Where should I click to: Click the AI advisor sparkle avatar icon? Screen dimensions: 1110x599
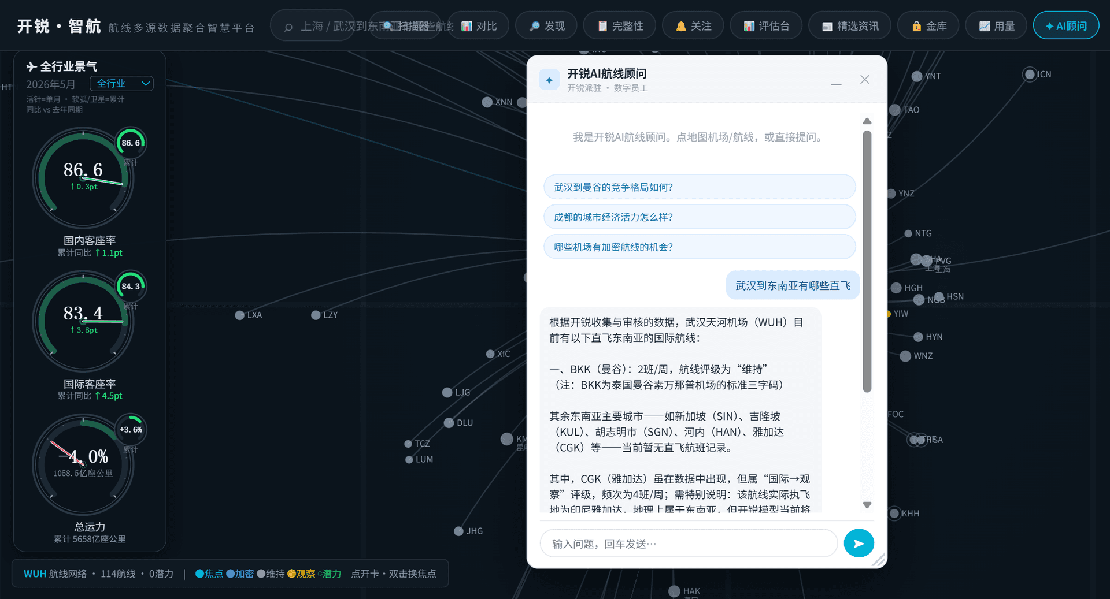(549, 80)
